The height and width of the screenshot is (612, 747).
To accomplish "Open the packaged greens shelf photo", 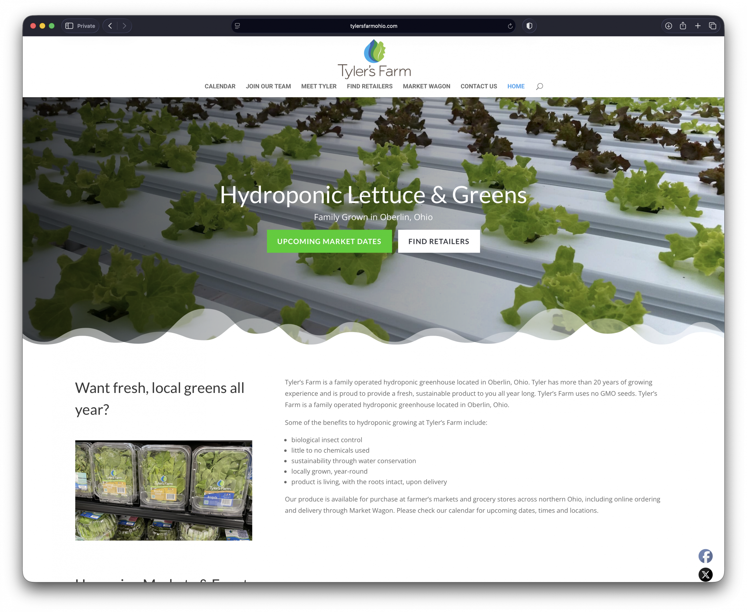I will 164,490.
